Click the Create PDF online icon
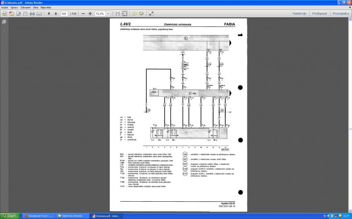 pos(12,14)
